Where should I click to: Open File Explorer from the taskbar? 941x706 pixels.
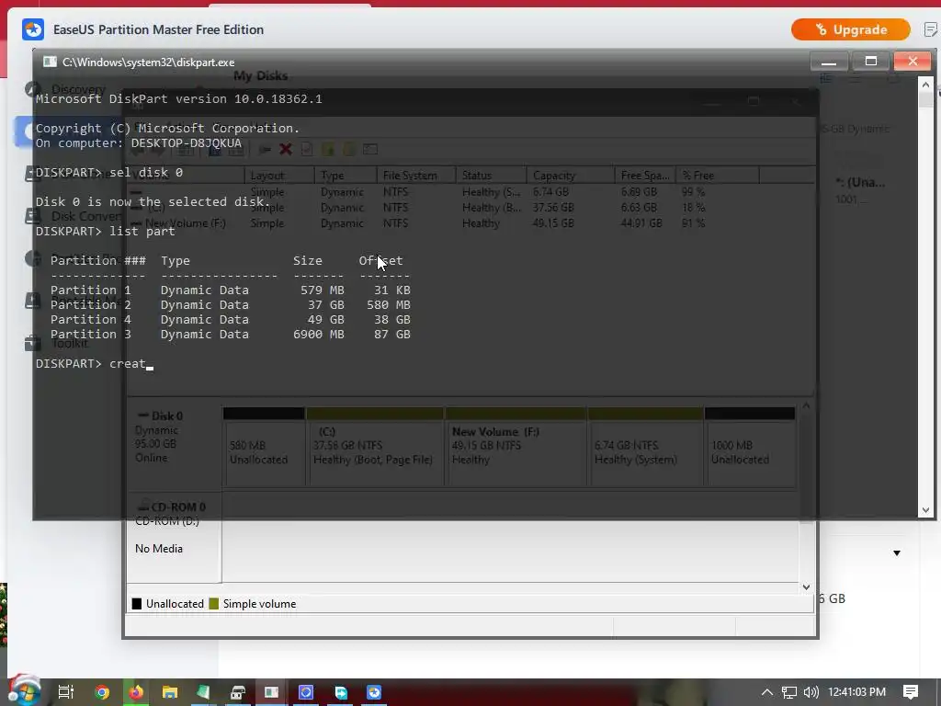tap(170, 692)
